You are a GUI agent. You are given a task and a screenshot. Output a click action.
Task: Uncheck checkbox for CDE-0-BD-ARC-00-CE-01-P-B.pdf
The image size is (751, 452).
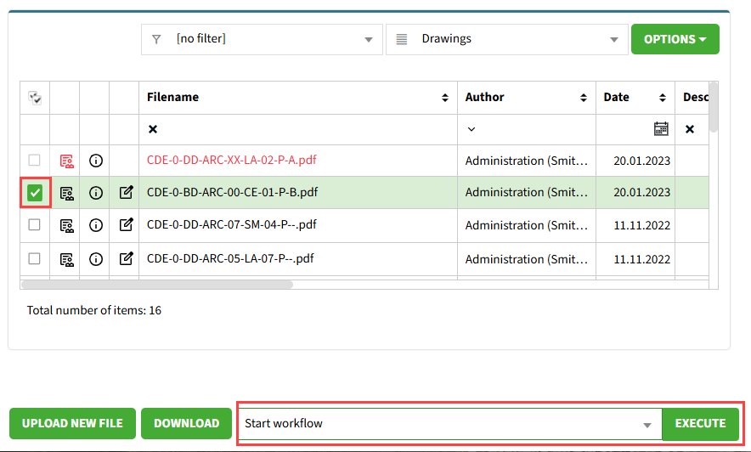(35, 193)
